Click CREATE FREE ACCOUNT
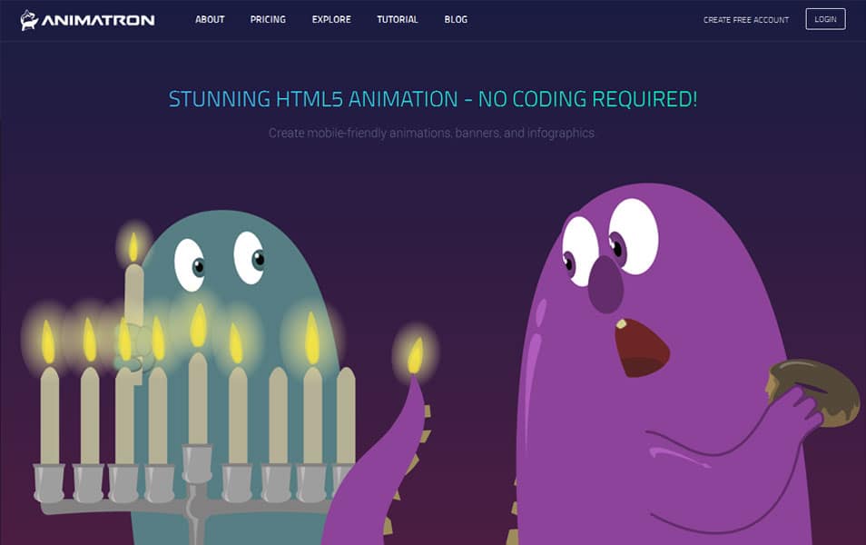Image resolution: width=866 pixels, height=545 pixels. (746, 18)
